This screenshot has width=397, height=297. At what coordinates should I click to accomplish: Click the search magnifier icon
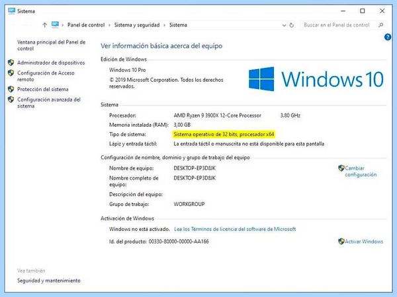(x=380, y=25)
